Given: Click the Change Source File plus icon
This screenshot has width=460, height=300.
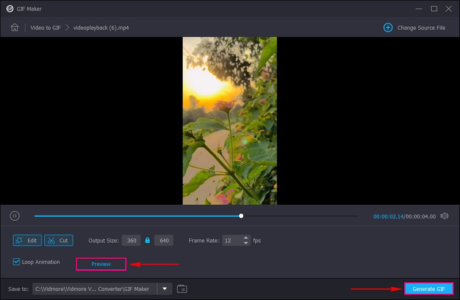Looking at the screenshot, I should 388,28.
